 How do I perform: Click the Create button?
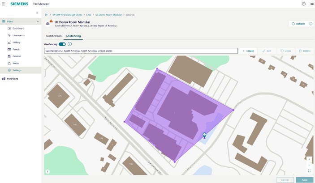[248, 51]
